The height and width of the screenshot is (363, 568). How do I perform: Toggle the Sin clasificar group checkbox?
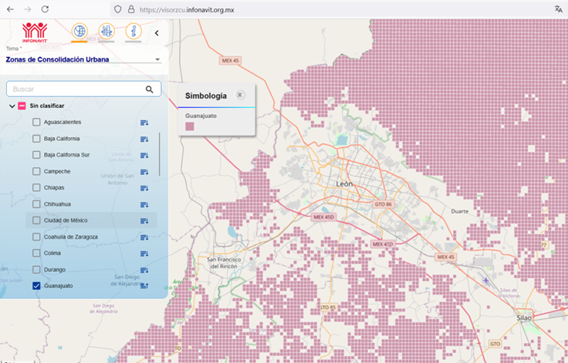[x=22, y=106]
